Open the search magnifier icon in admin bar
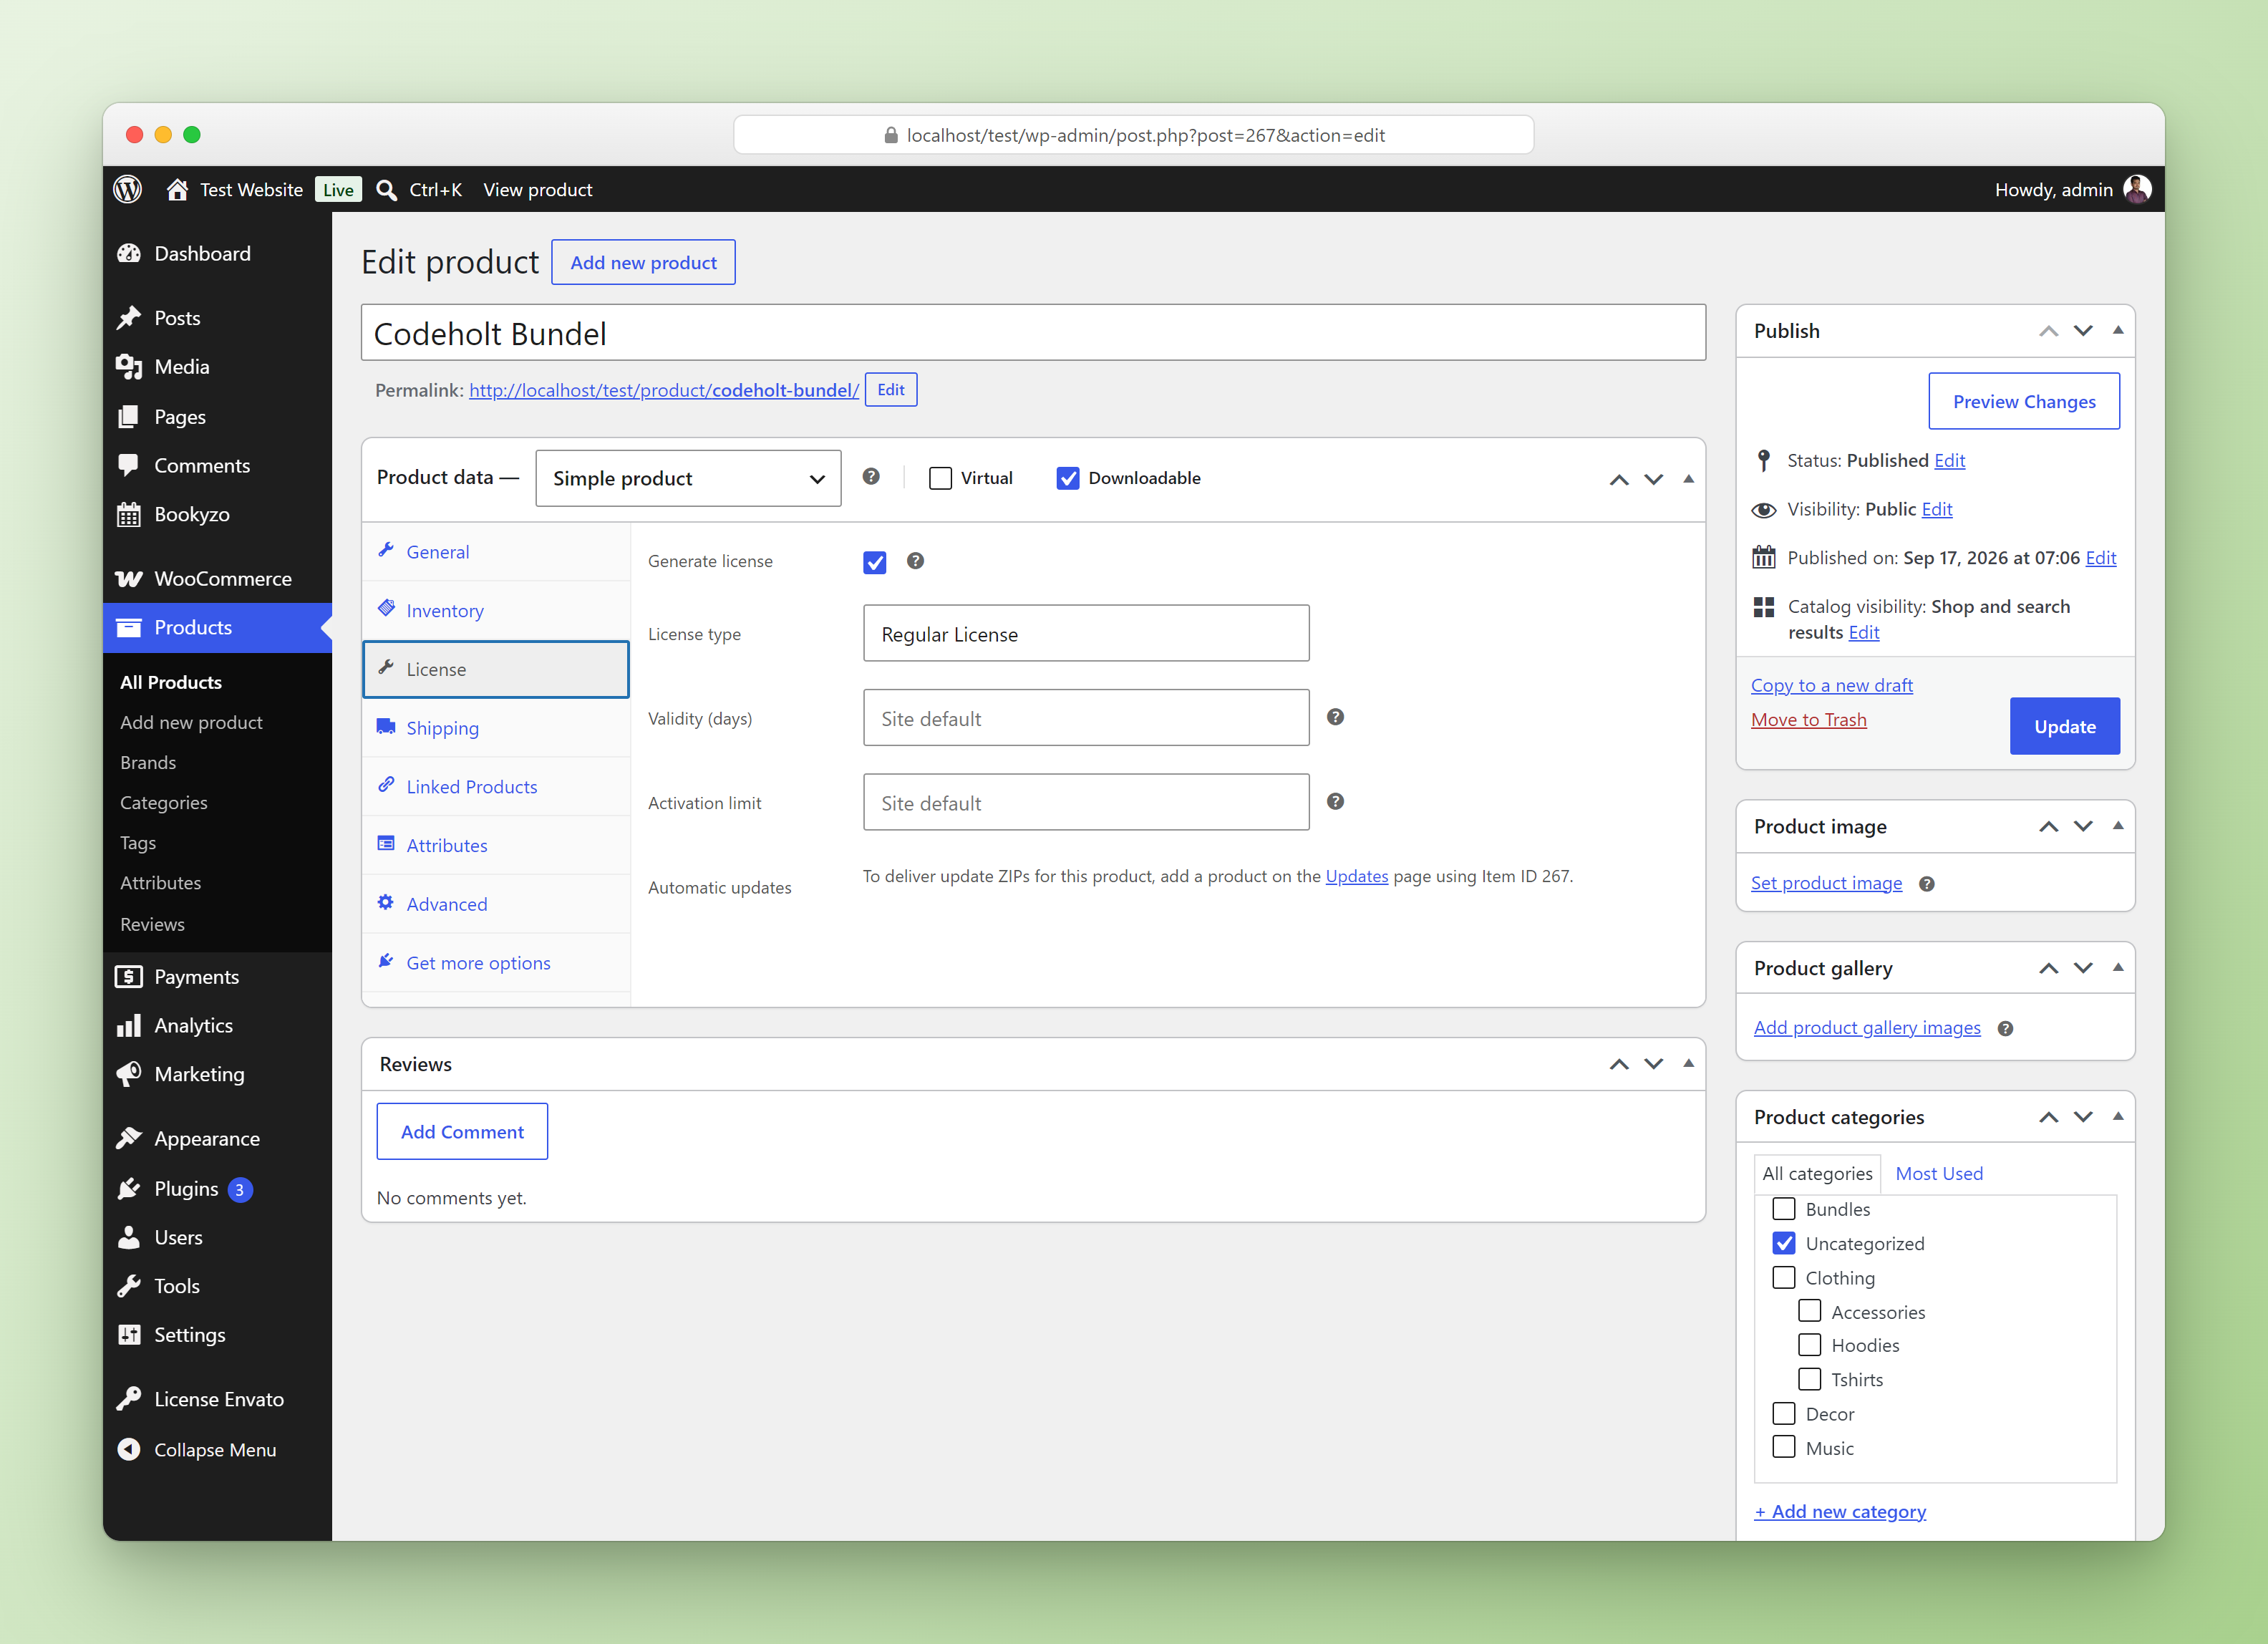The width and height of the screenshot is (2268, 1644). [386, 190]
